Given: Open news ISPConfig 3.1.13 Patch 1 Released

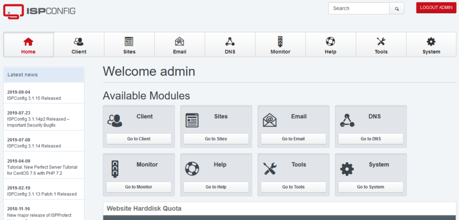Looking at the screenshot, I should 42,194.
